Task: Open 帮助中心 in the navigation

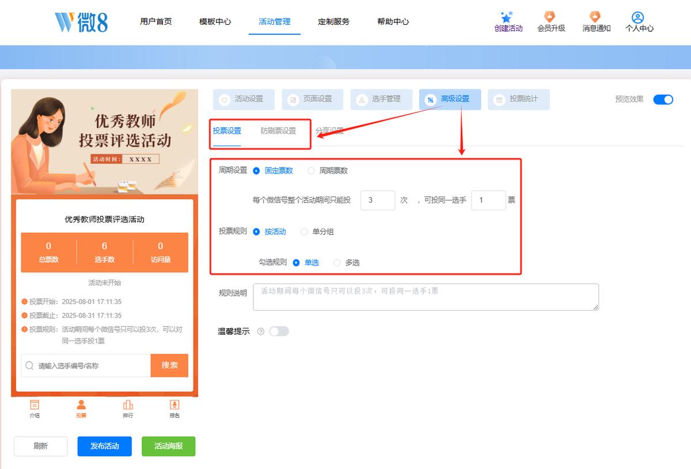Action: pyautogui.click(x=393, y=22)
